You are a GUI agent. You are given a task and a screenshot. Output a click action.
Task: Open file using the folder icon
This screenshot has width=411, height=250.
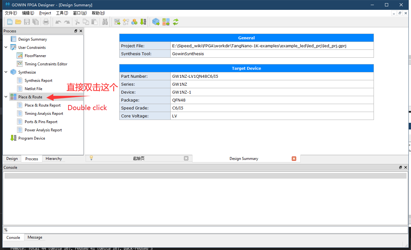18,22
